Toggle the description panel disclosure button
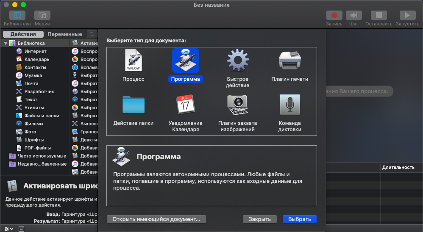Viewport: 423px width, 232px height. click(21, 229)
